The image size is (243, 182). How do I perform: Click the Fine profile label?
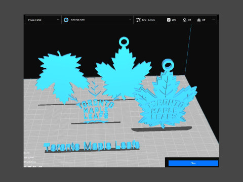pyautogui.click(x=148, y=20)
